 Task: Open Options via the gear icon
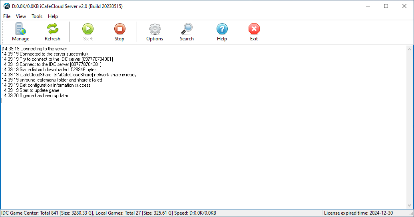(155, 32)
